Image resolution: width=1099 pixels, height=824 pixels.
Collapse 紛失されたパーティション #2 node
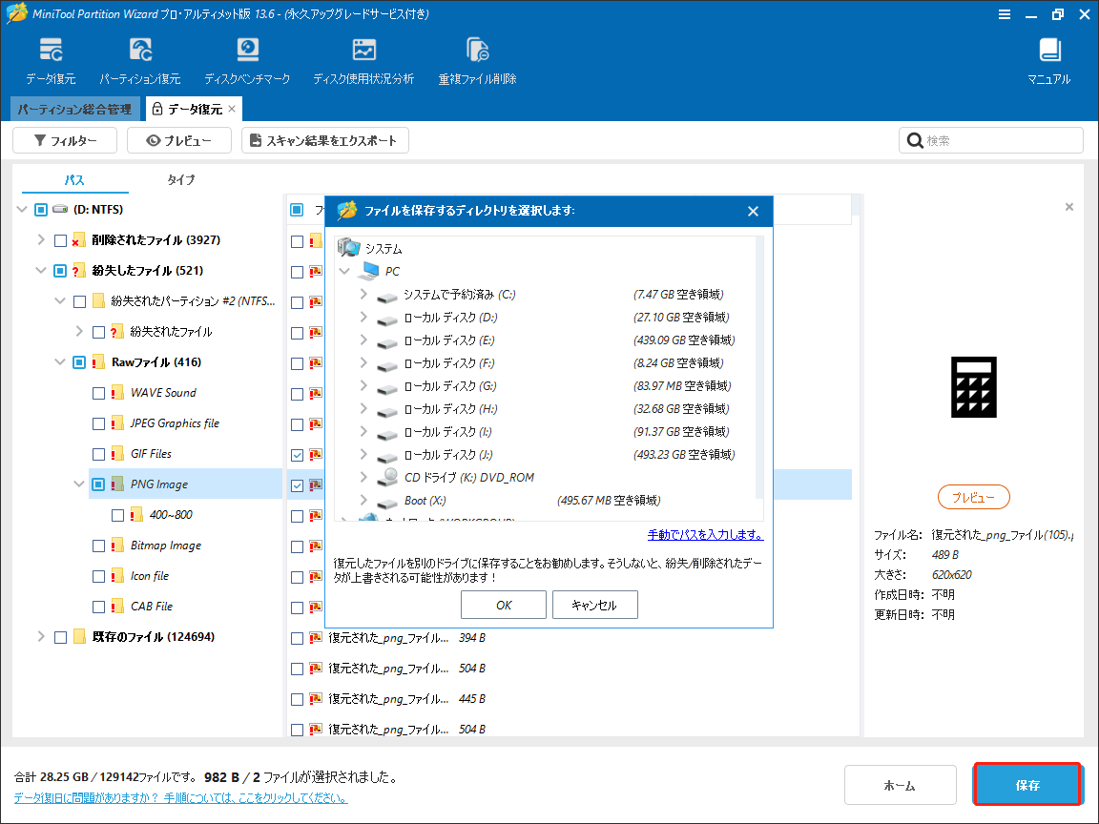[60, 301]
